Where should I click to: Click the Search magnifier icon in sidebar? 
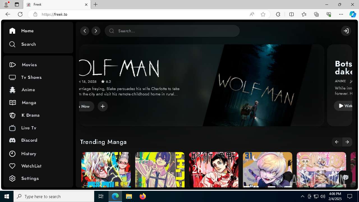coord(12,44)
